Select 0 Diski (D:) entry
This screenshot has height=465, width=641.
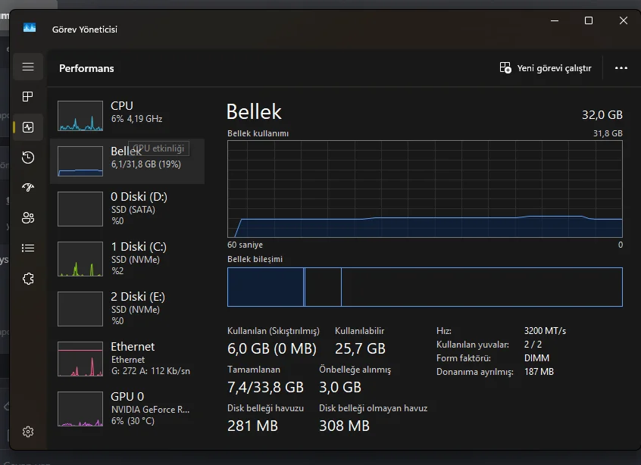coord(127,208)
